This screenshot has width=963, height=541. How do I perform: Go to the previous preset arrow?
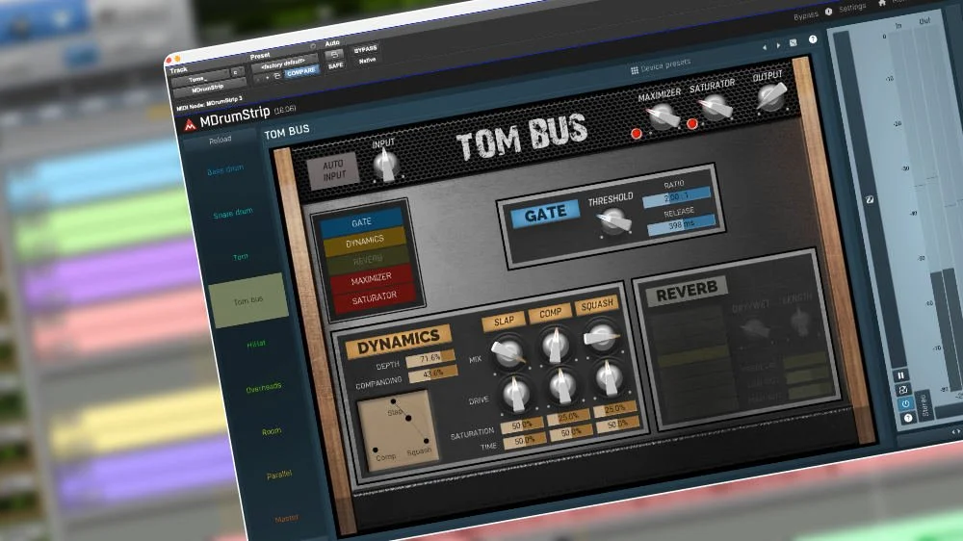pos(765,47)
